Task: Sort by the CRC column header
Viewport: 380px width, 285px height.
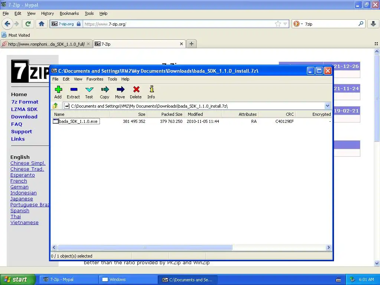Action: tap(277, 114)
